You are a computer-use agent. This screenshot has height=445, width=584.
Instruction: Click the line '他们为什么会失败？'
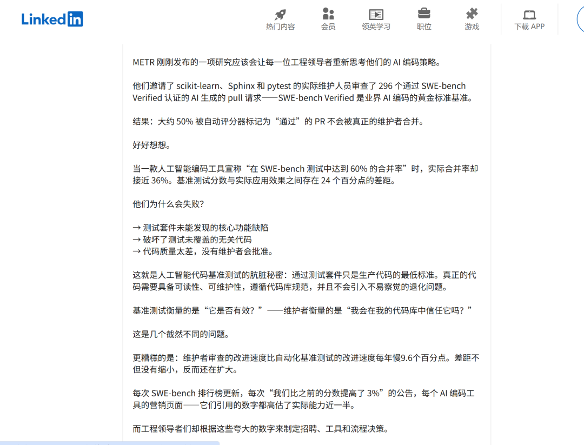point(168,204)
